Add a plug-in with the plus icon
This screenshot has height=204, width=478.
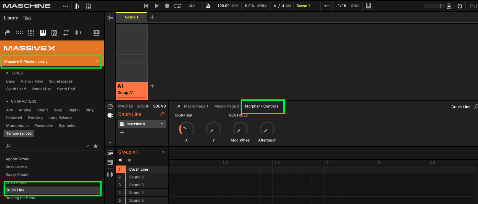pos(122,132)
